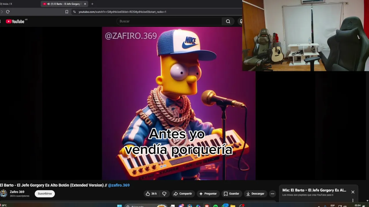Open Spotify from the taskbar
This screenshot has width=369, height=207.
(x=216, y=206)
